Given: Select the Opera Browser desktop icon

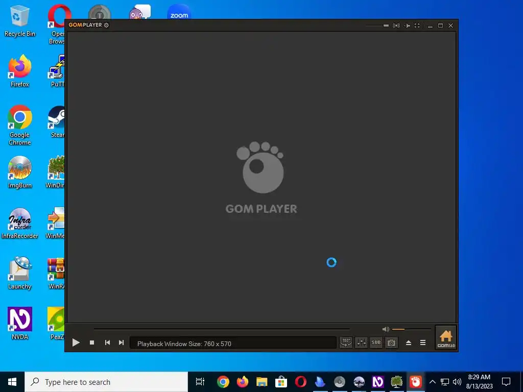Looking at the screenshot, I should coord(57,24).
